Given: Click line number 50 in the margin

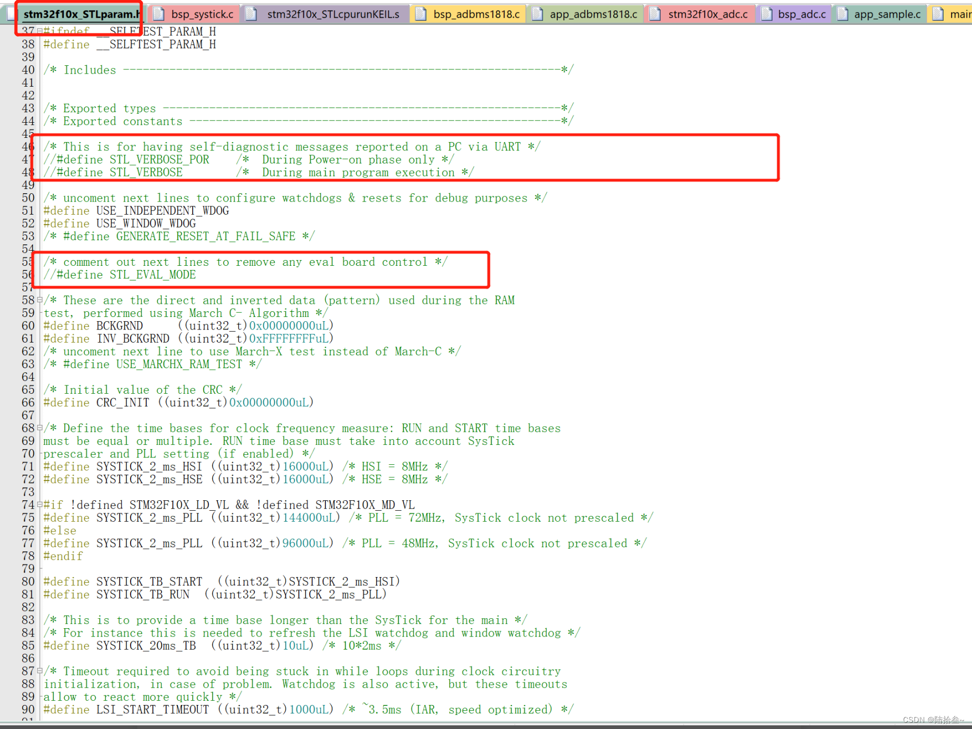Looking at the screenshot, I should pos(28,198).
